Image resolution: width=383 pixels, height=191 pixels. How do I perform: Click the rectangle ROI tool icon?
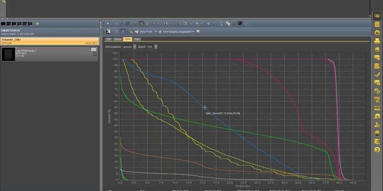tap(179, 24)
